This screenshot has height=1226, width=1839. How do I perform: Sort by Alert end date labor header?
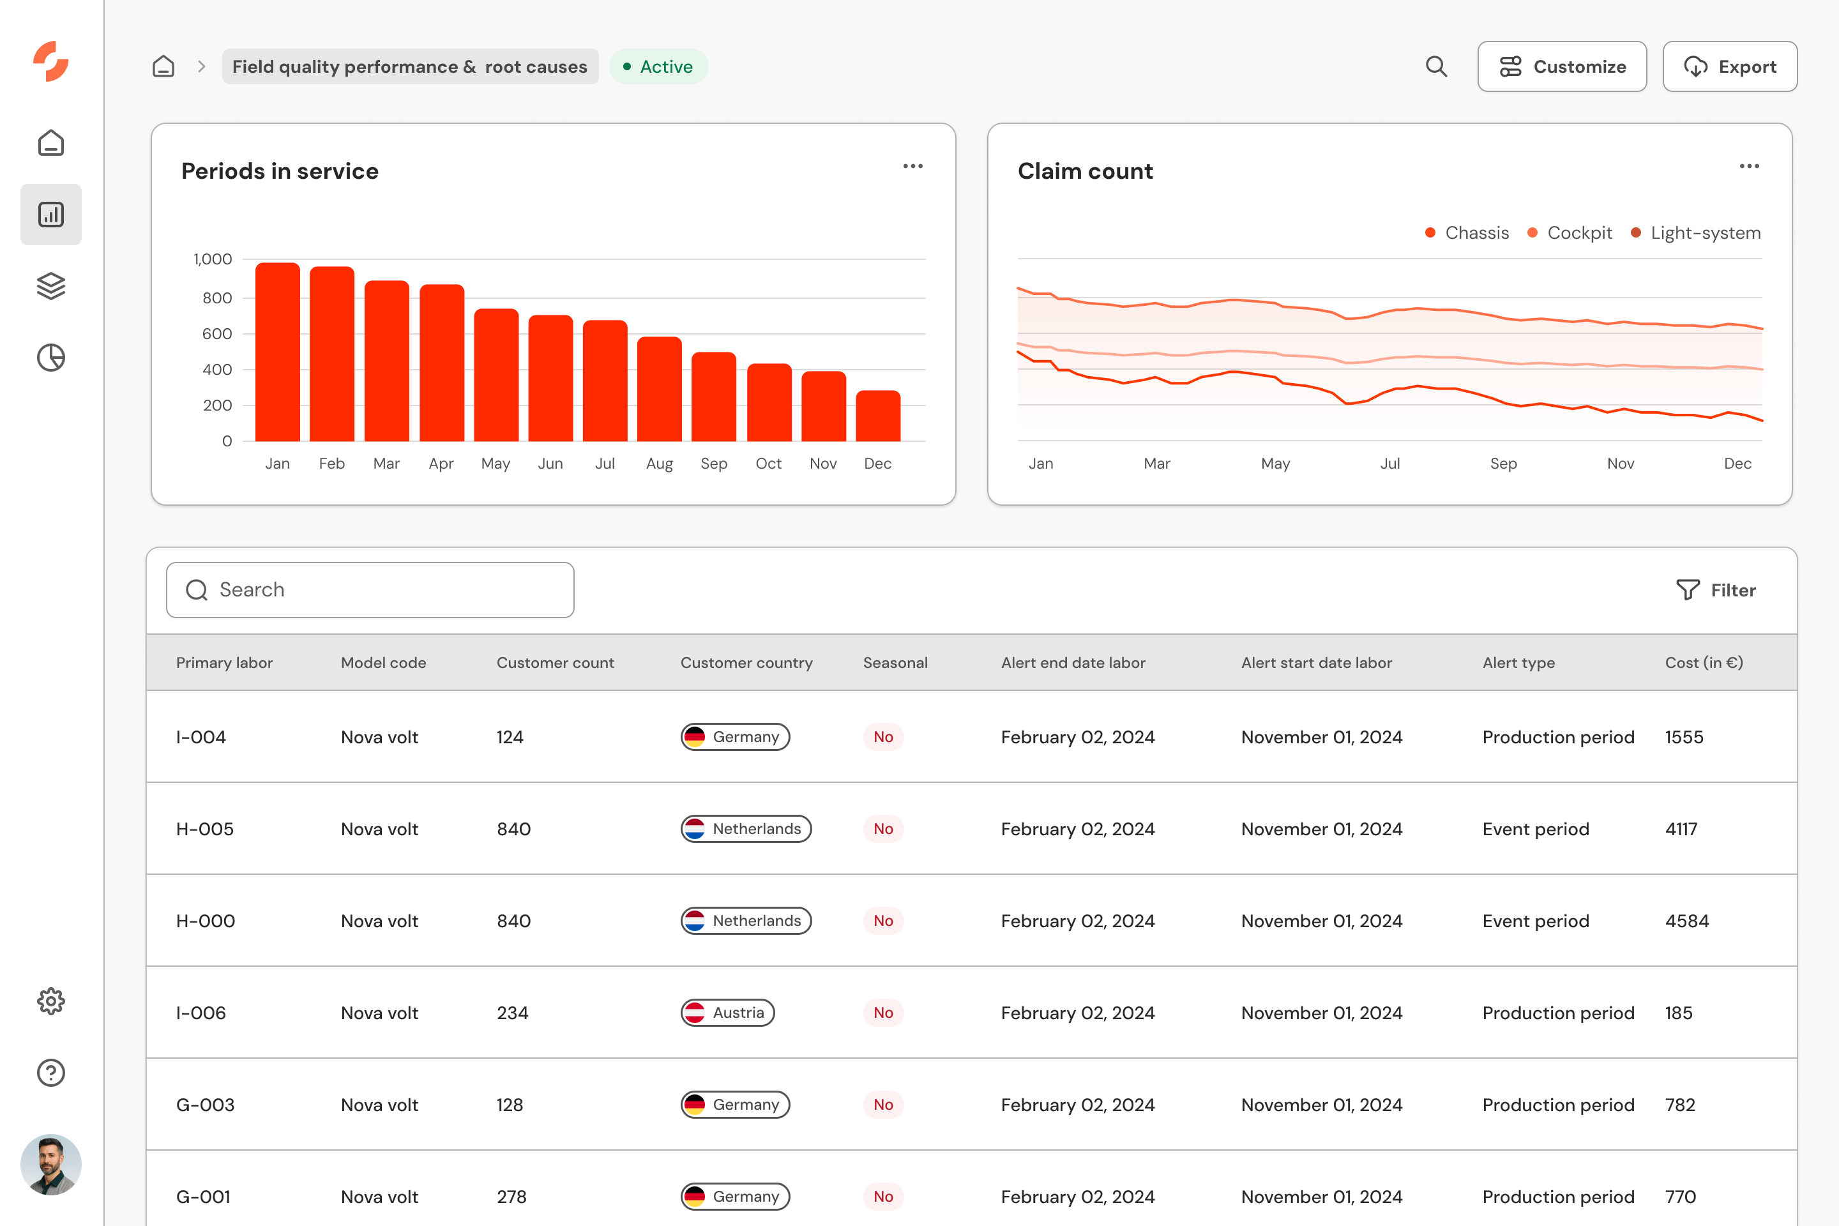point(1073,662)
